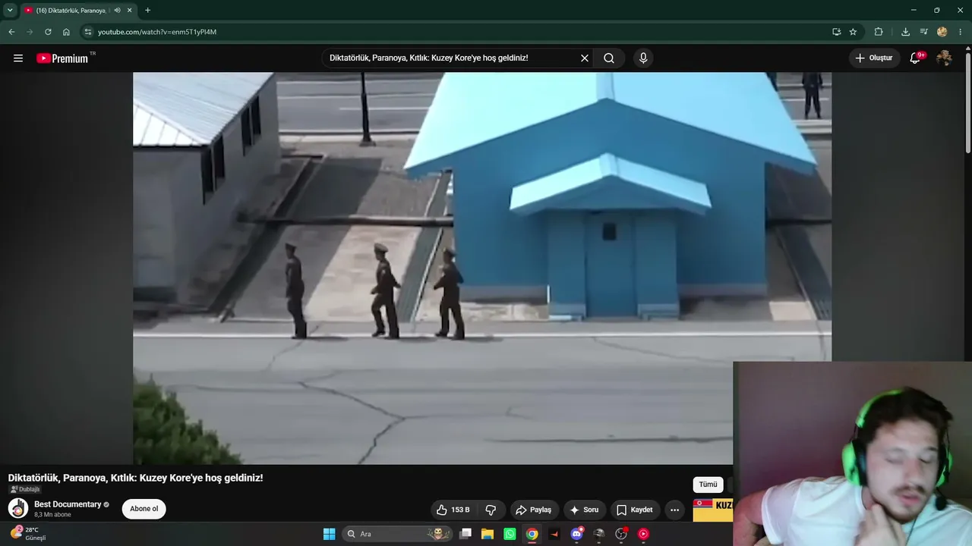Open the Windows Start menu
Screen dimensions: 972x546
pyautogui.click(x=329, y=534)
